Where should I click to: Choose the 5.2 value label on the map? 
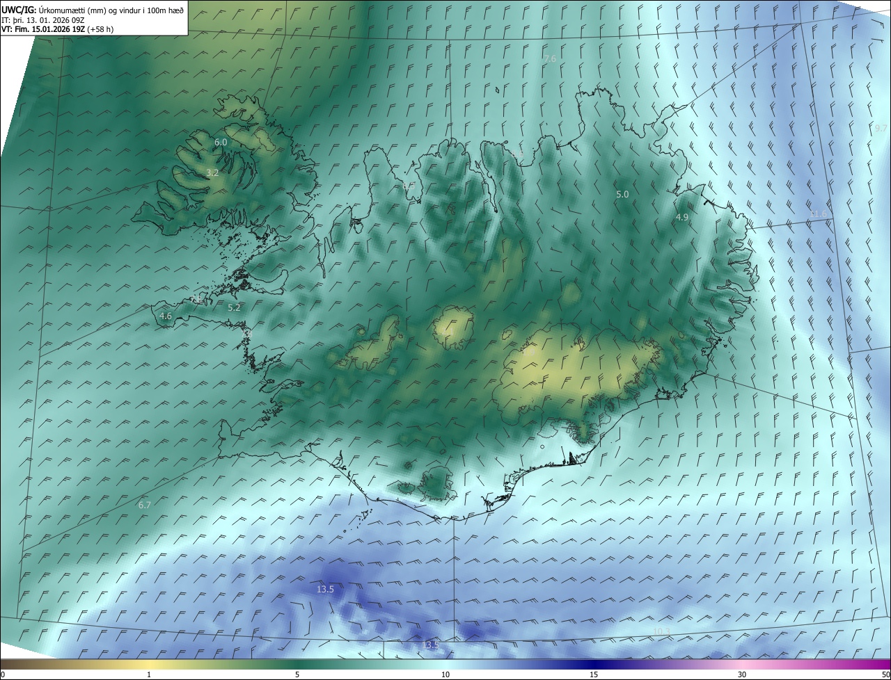[x=234, y=307]
